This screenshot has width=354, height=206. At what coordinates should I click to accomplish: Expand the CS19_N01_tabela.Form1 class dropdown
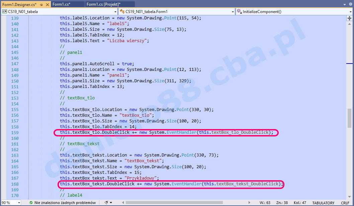[x=233, y=12]
